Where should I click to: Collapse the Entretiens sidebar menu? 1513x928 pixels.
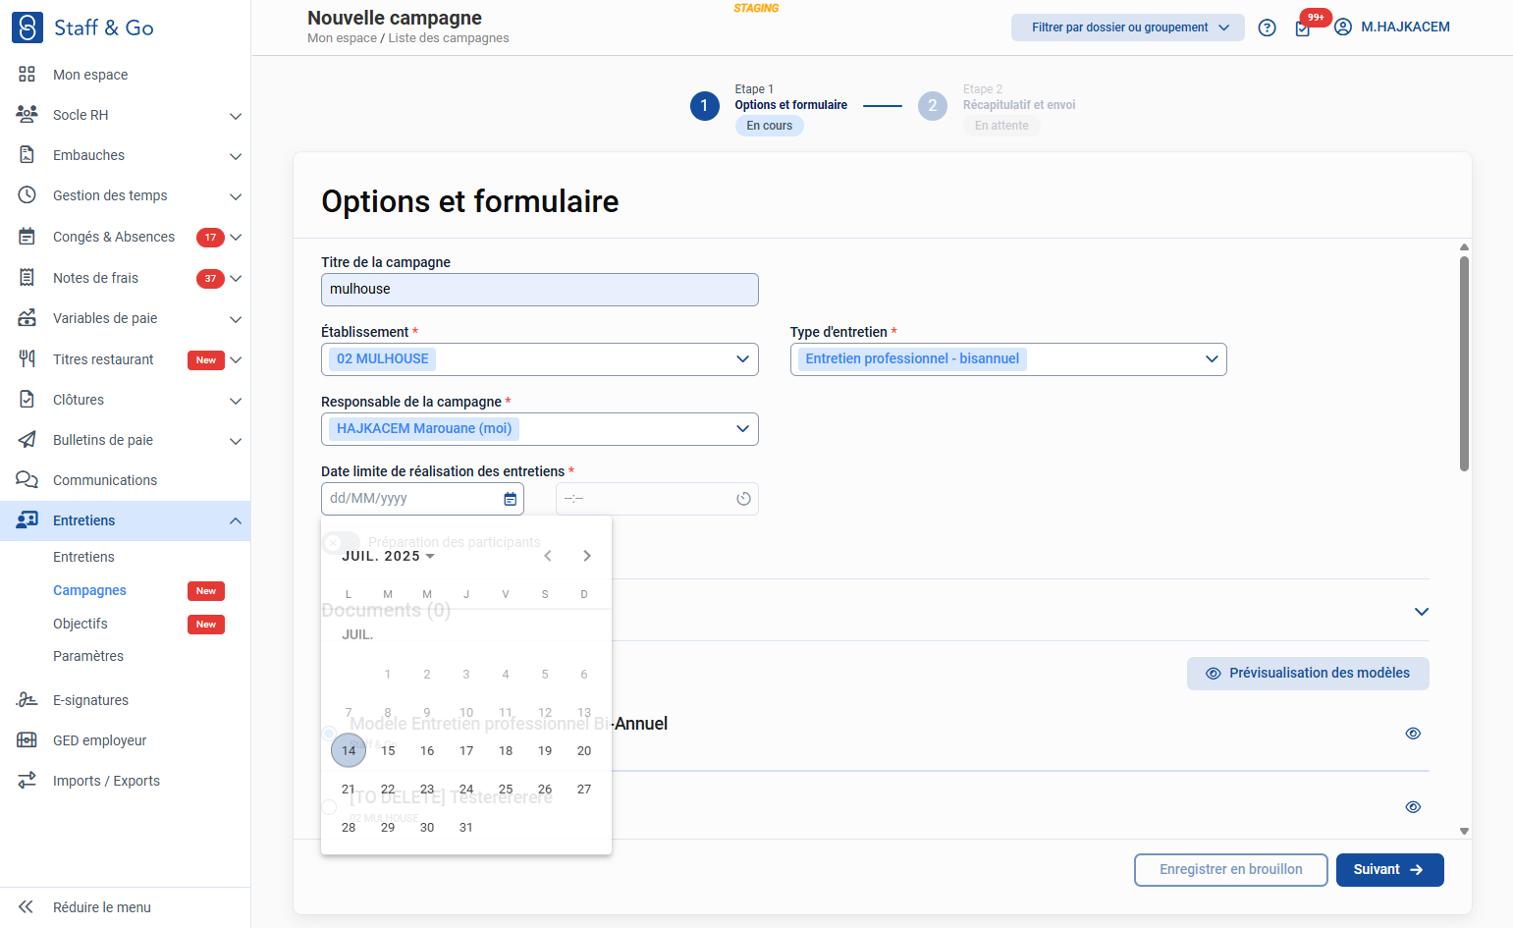tap(236, 520)
